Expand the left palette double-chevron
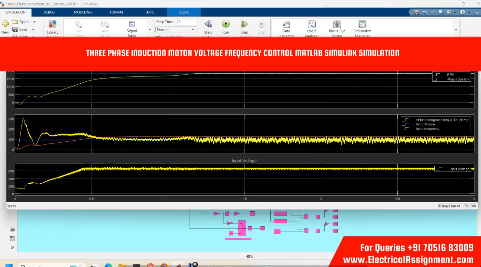Viewport: 481px width, 267px height. click(12, 247)
